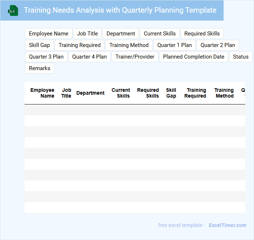Click the Quarter 2 Plan tag
Image resolution: width=254 pixels, height=240 pixels.
click(x=218, y=45)
